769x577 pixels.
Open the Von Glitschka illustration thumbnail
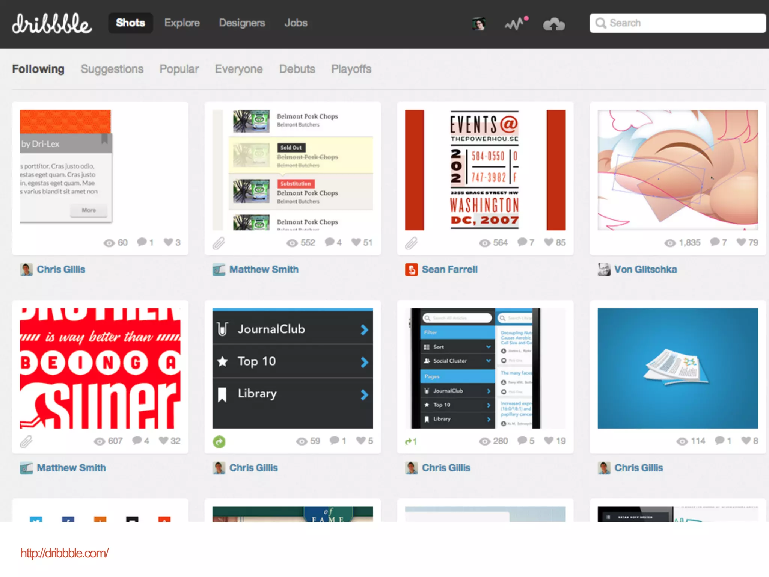678,170
